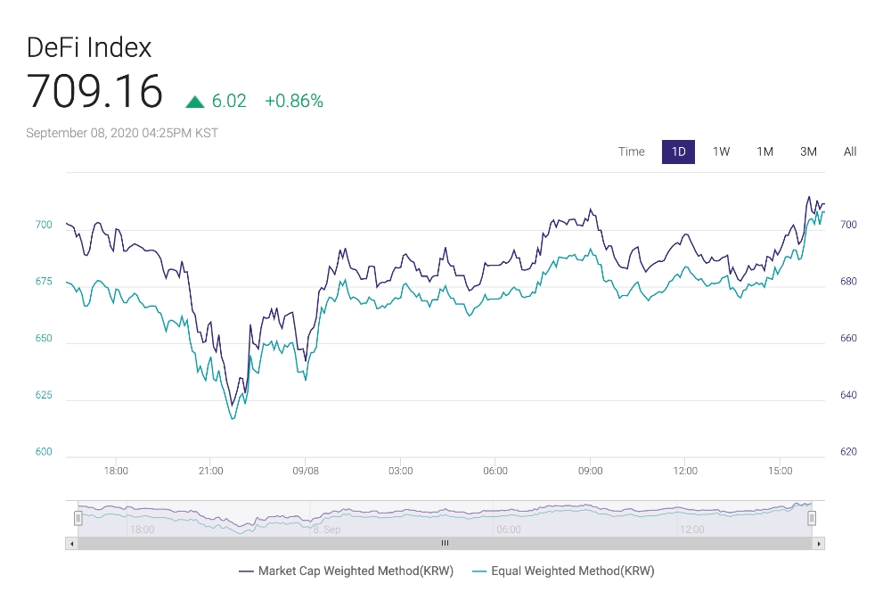Click the navigator's left range handle

click(78, 518)
